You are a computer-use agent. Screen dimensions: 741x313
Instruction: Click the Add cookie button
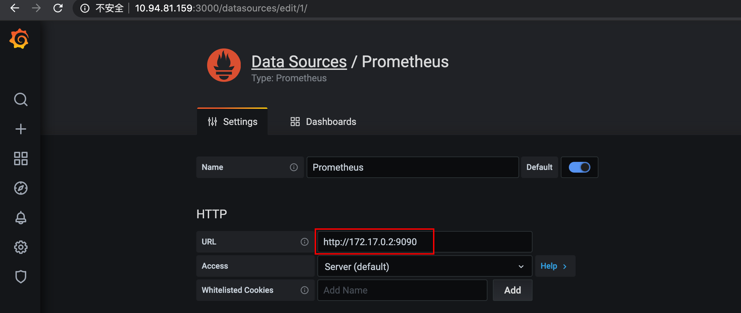point(512,290)
